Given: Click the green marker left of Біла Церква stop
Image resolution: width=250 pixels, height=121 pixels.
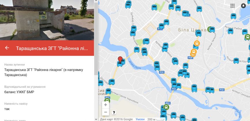Looking at the screenshot, I should pos(209,29).
